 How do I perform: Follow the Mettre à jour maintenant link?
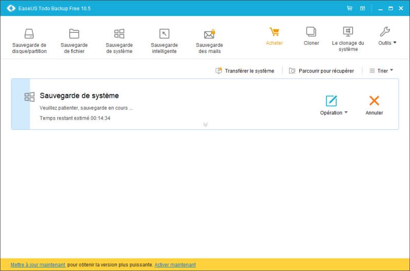click(38, 265)
